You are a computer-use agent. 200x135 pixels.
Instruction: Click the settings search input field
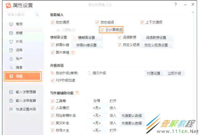pyautogui.click(x=22, y=14)
